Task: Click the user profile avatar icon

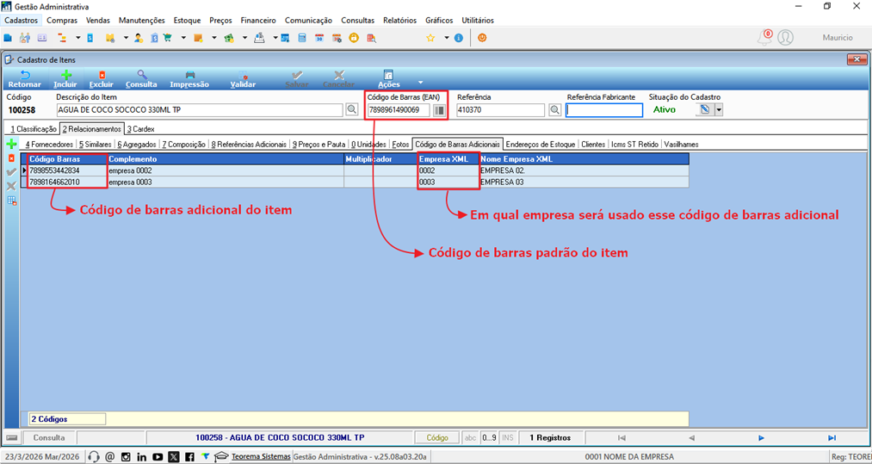Action: click(785, 37)
